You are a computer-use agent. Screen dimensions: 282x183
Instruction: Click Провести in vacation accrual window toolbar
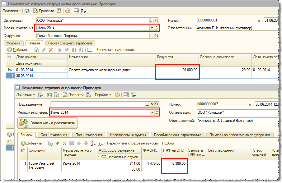pyautogui.click(x=44, y=11)
